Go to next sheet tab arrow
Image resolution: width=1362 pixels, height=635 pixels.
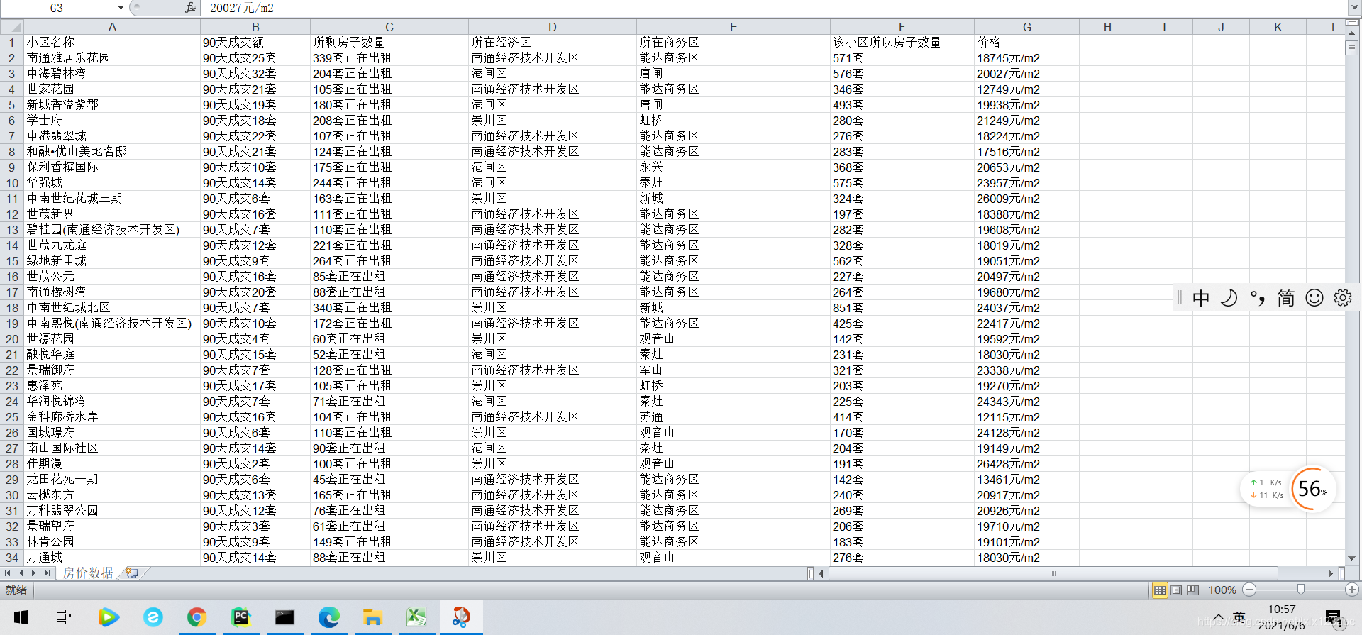click(33, 573)
